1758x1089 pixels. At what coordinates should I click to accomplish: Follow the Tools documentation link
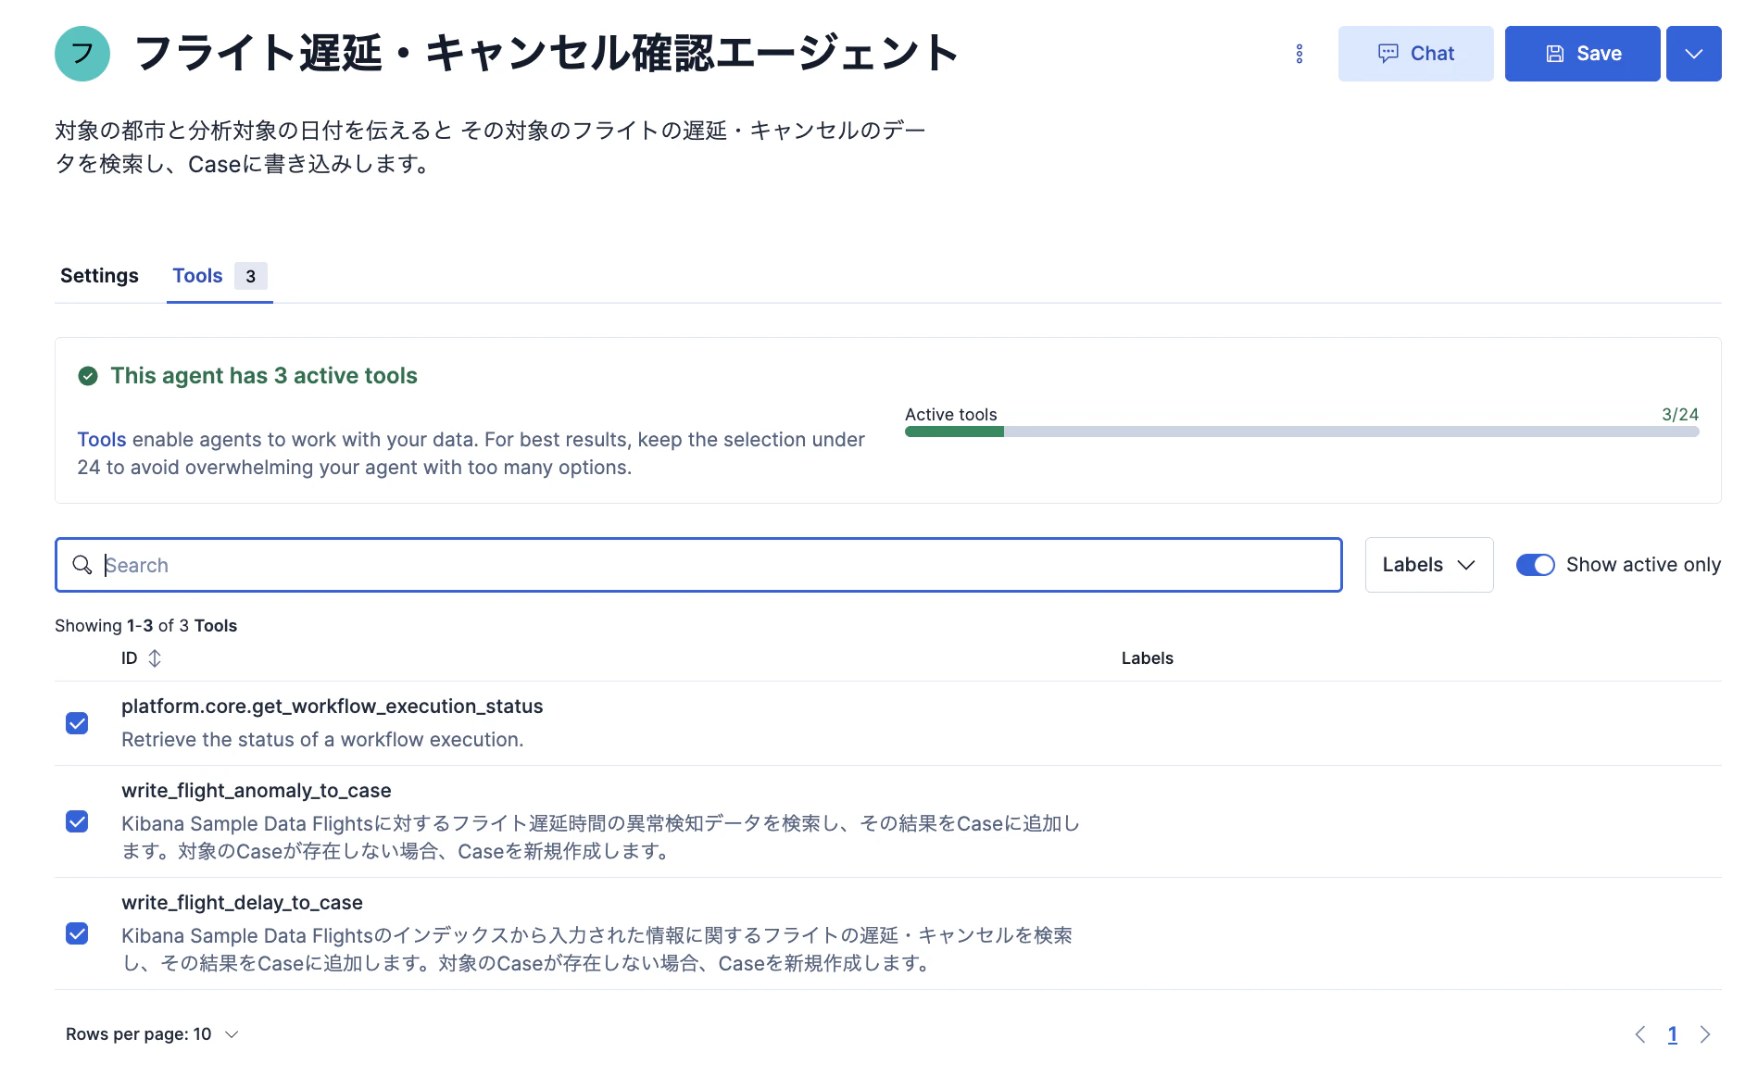click(102, 440)
